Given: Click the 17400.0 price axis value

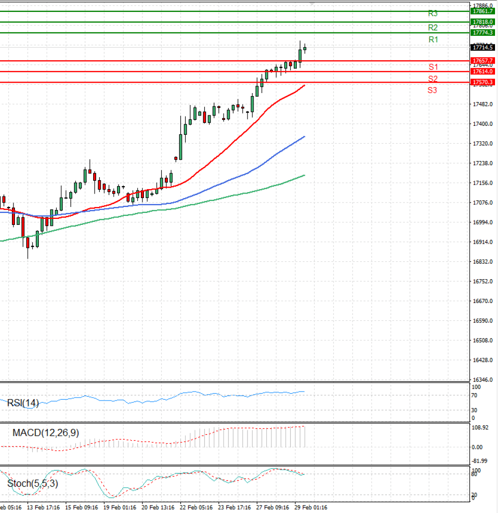Looking at the screenshot, I should pos(483,124).
